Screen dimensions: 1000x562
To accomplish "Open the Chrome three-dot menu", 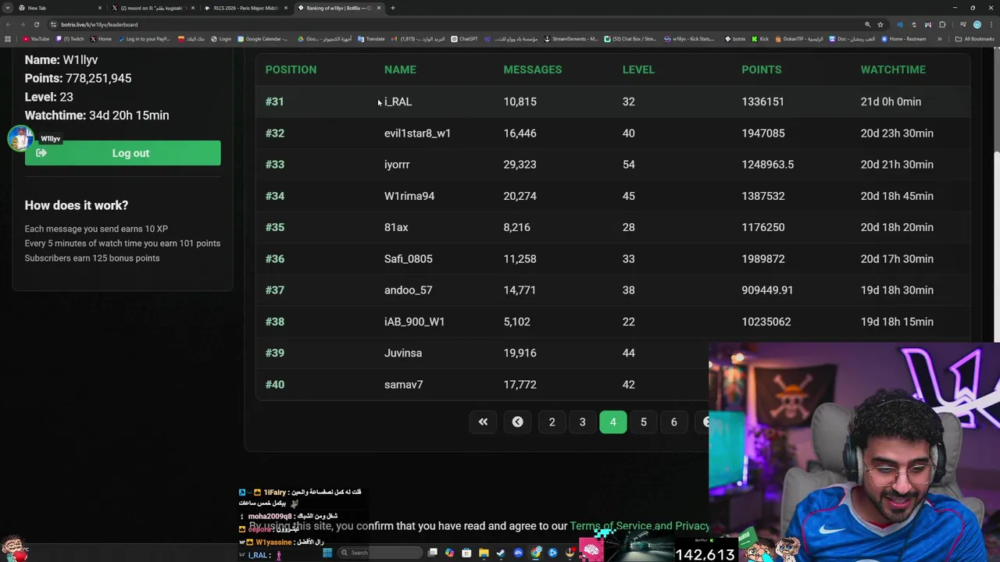I will (991, 24).
